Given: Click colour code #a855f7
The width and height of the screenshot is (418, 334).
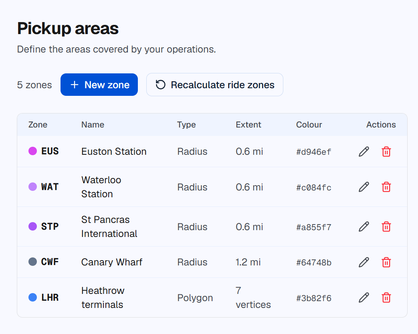Looking at the screenshot, I should (x=314, y=227).
